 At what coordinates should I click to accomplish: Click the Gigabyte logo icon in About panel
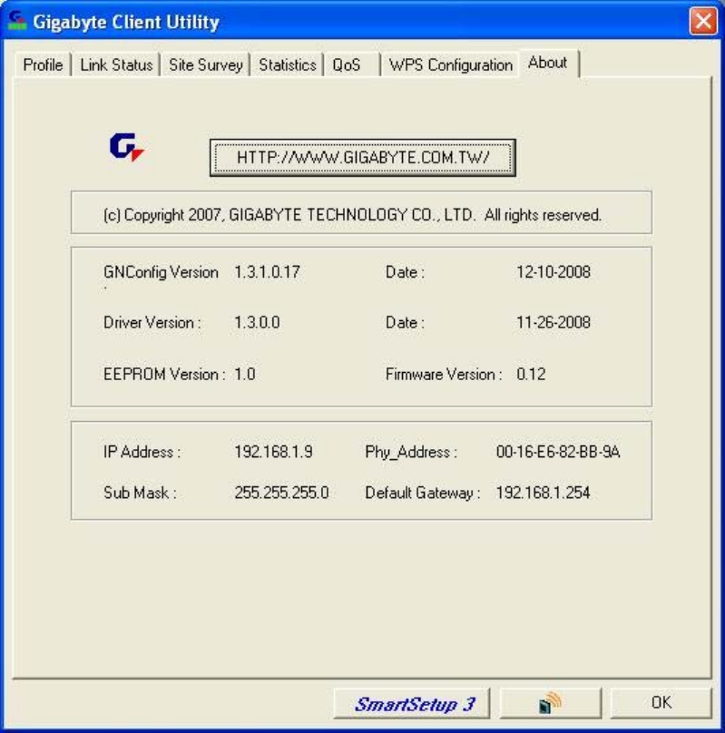point(127,147)
